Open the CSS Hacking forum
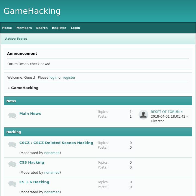This screenshot has height=196, width=196. click(x=32, y=162)
